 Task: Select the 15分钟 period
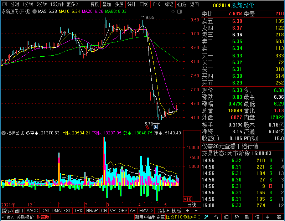click(x=57, y=4)
